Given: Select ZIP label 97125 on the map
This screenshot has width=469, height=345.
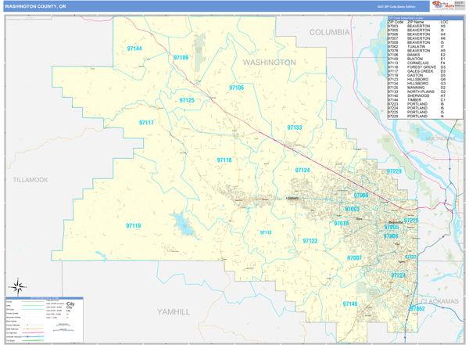Looking at the screenshot, I should (x=187, y=100).
